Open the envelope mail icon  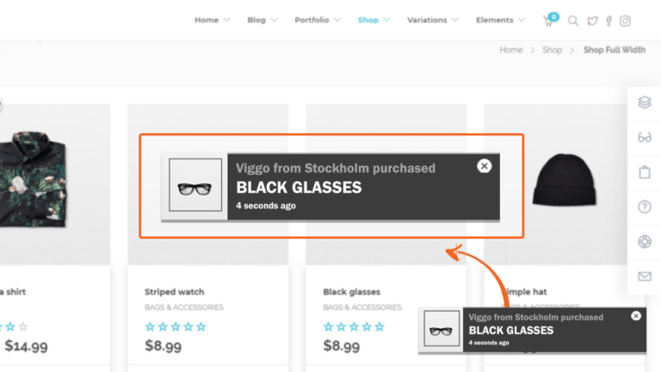[x=645, y=276]
